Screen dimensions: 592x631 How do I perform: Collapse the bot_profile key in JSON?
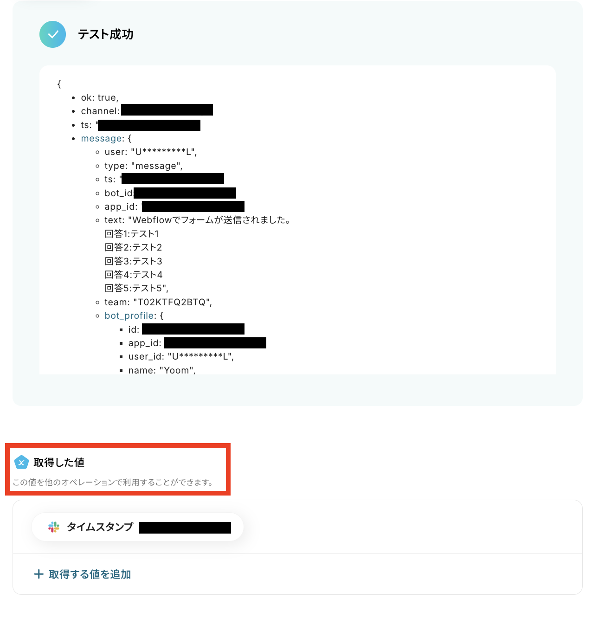tap(129, 315)
